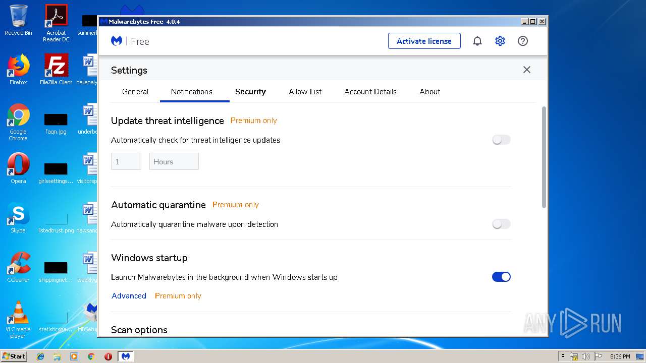Screen dimensions: 646x363
Task: Switch to the Allow List tab
Action: pos(305,92)
